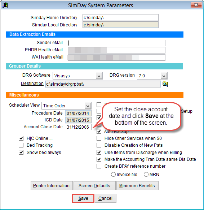Click the Save button
204x210 pixels.
point(83,198)
